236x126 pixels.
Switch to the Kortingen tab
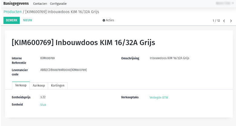(58, 86)
